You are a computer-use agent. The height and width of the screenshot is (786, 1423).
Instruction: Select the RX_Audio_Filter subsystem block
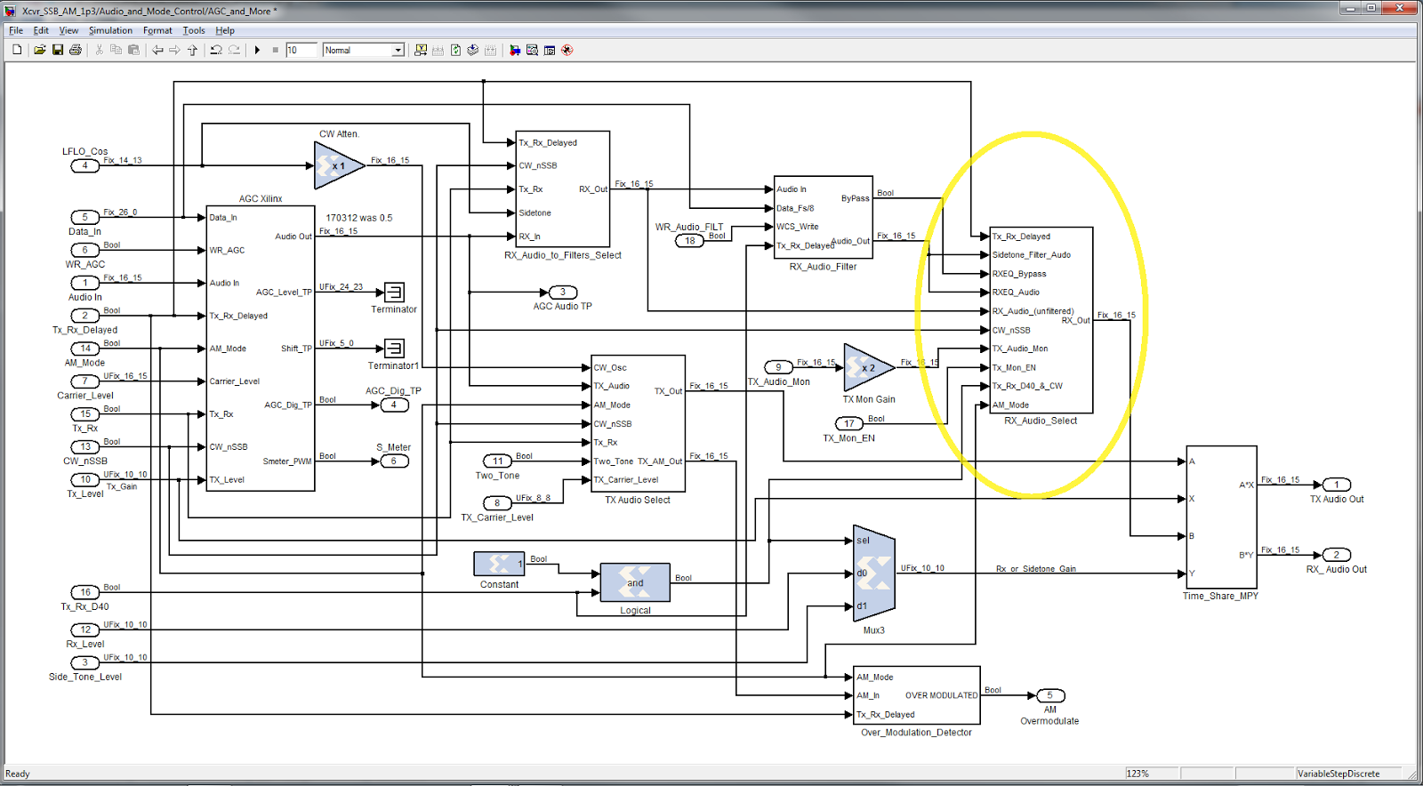(823, 217)
